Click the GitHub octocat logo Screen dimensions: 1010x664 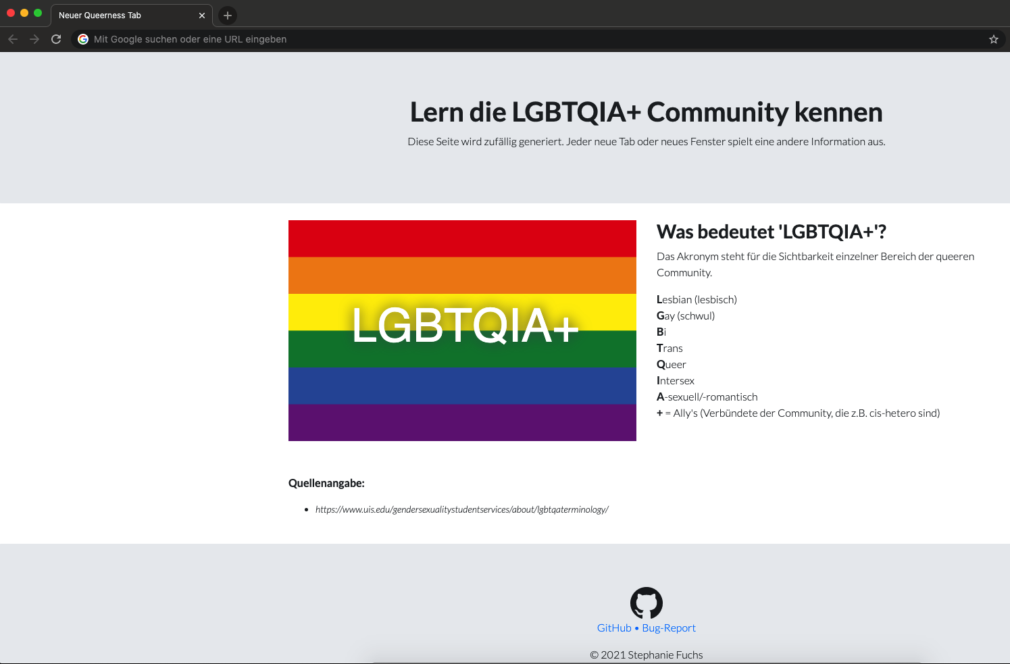click(647, 603)
